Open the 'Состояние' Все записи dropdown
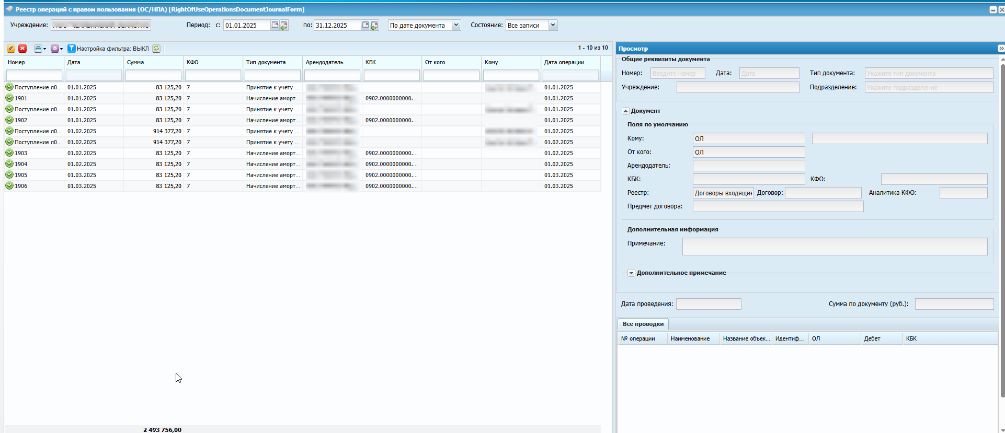This screenshot has height=433, width=1005. click(553, 25)
